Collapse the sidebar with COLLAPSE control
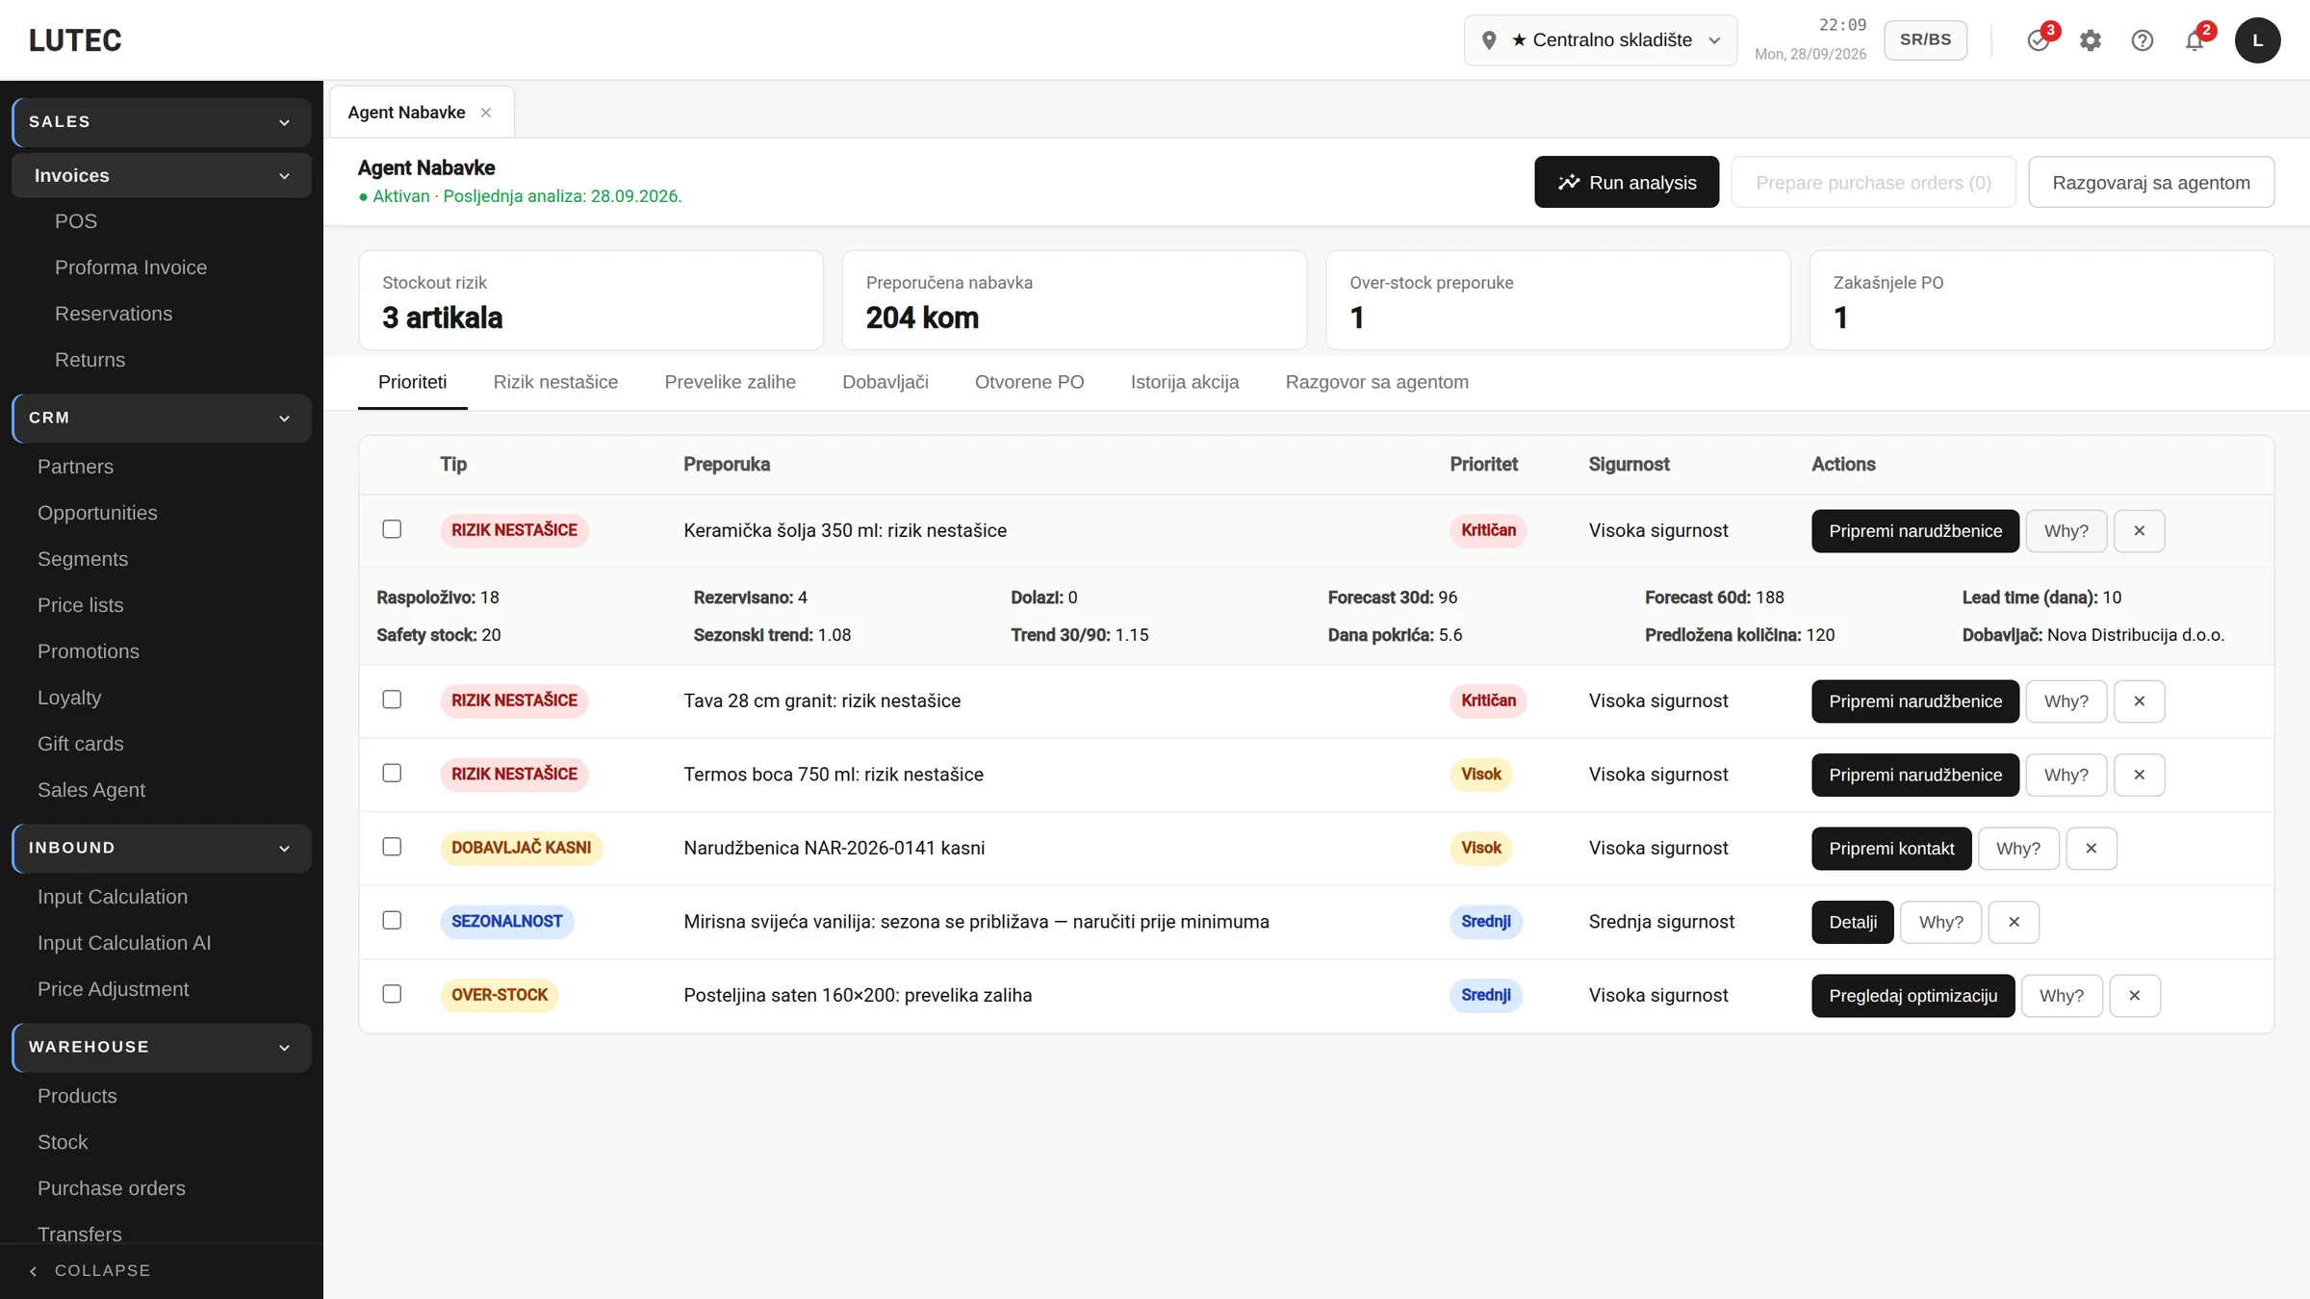 (90, 1270)
